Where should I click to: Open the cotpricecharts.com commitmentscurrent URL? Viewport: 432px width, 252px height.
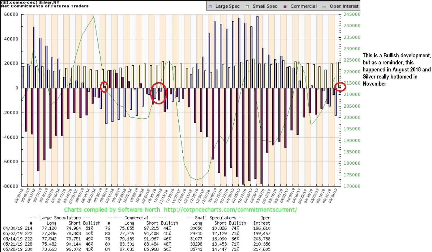(x=230, y=210)
